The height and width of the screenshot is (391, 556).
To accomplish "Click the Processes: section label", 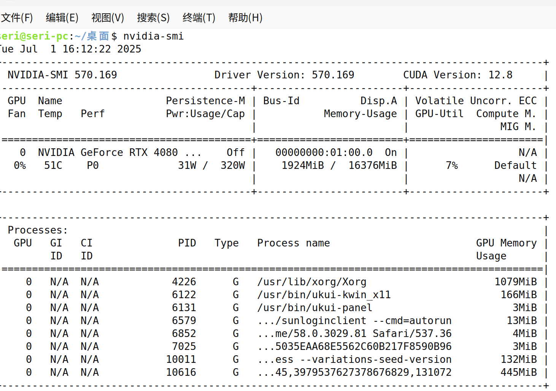I will click(38, 230).
